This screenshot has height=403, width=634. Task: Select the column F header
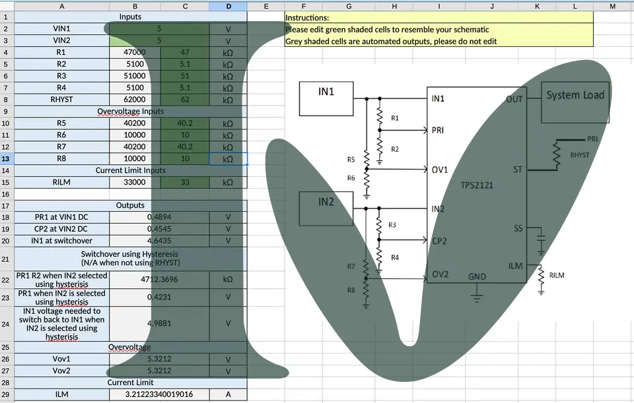(303, 6)
